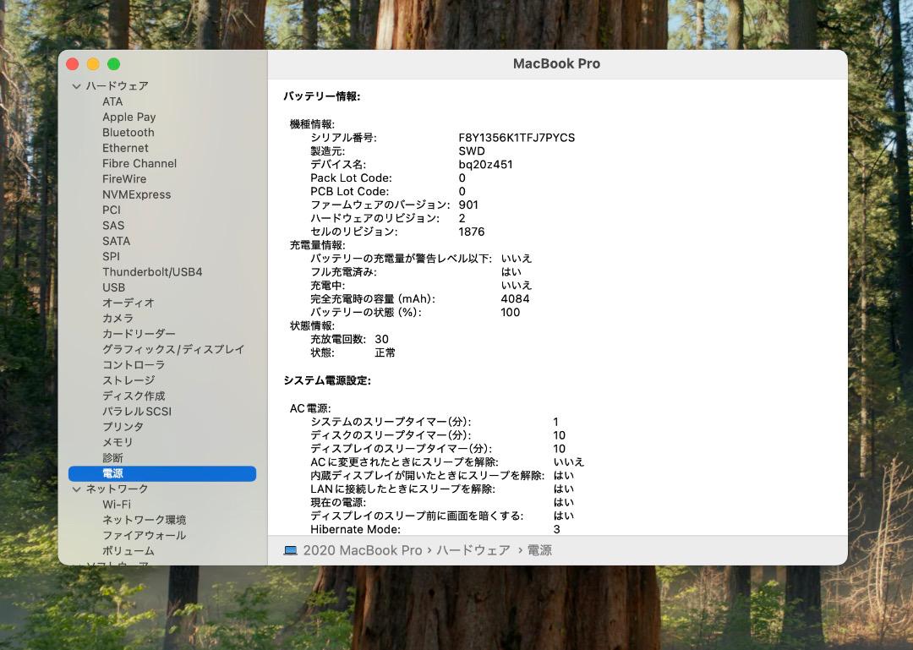Open the Wi-Fi entry under ネットワーク
This screenshot has height=650, width=913.
[x=117, y=505]
